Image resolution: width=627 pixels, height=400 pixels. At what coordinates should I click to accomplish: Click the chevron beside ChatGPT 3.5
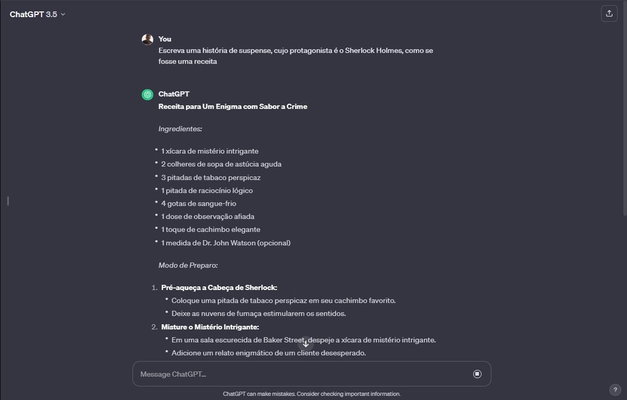pos(63,15)
